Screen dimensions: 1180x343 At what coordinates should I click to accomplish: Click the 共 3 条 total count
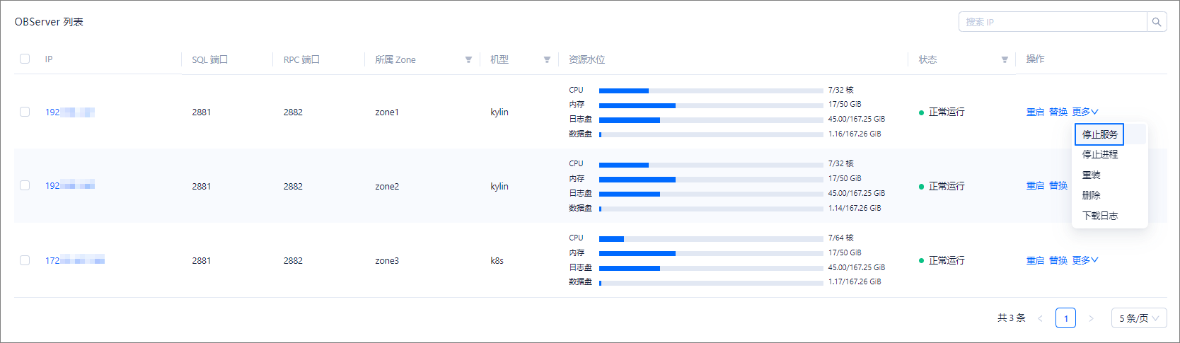click(x=1012, y=318)
